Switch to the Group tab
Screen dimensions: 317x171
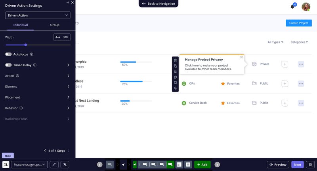[55, 25]
